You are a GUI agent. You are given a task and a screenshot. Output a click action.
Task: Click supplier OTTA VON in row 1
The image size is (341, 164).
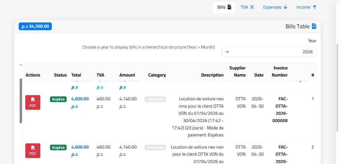tap(240, 102)
